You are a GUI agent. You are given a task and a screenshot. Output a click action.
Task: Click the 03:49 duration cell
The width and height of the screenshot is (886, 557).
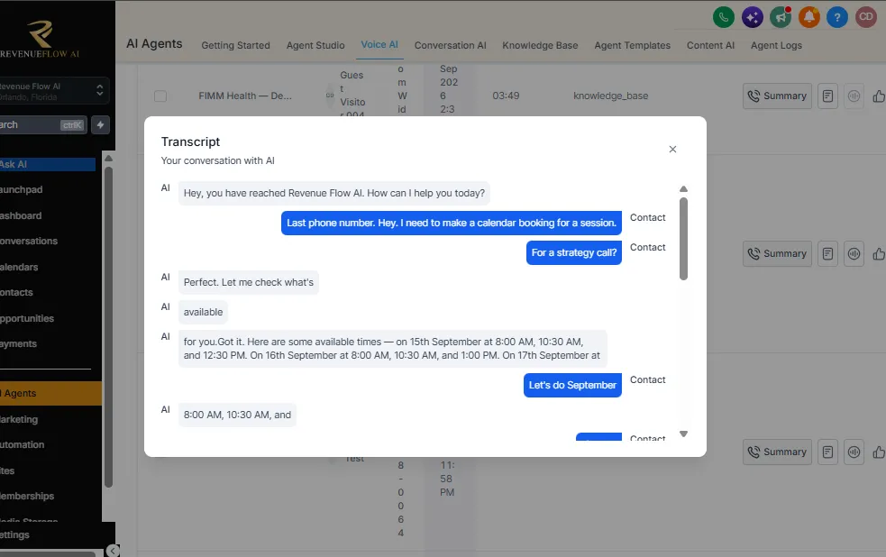tap(506, 96)
